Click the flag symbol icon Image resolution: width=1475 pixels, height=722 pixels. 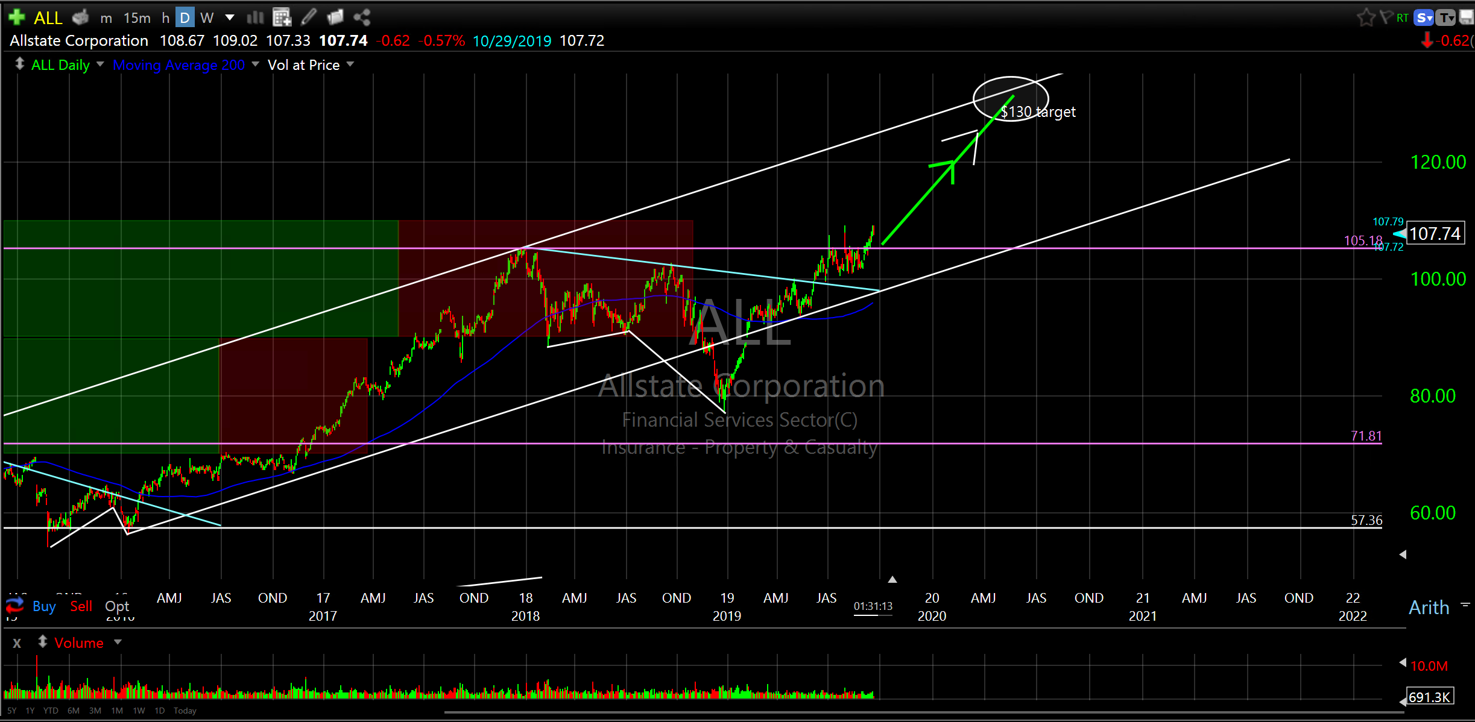tap(1386, 17)
